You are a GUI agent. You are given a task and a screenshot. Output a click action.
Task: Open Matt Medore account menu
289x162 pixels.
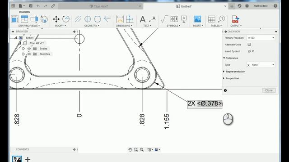(261, 6)
